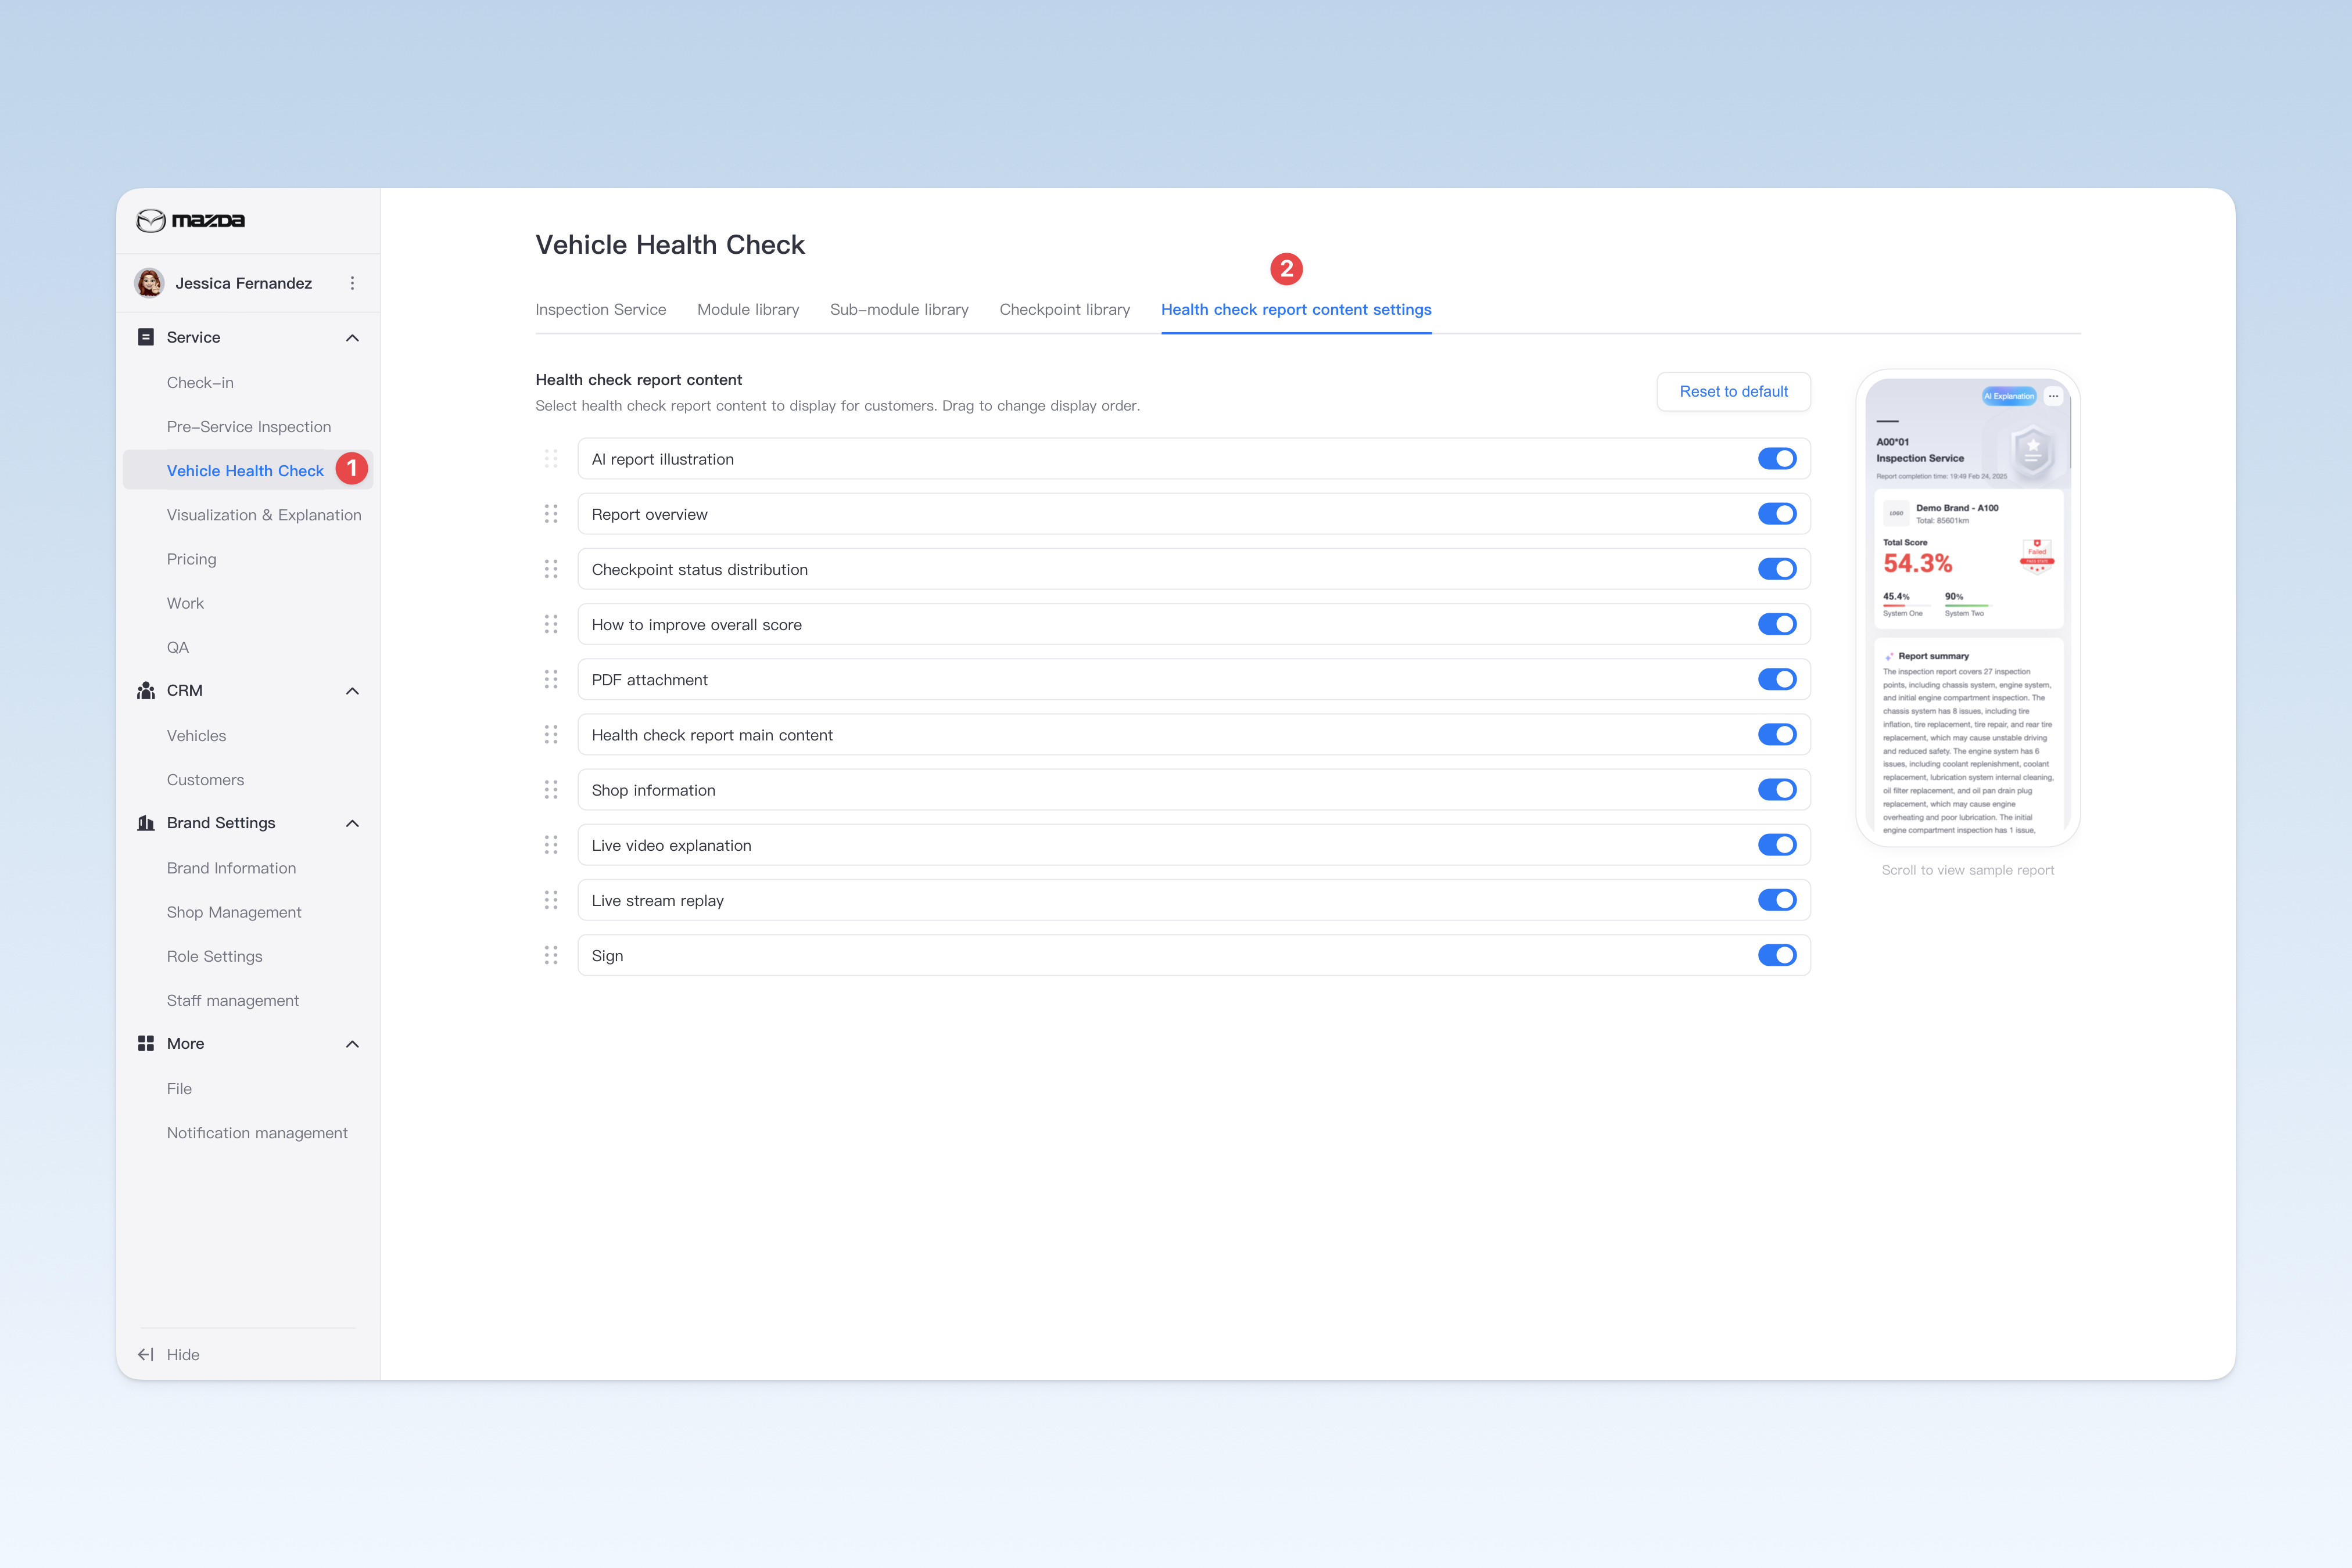The height and width of the screenshot is (1568, 2352).
Task: Open Jessica Fernandez's three-dot menu
Action: [x=352, y=283]
